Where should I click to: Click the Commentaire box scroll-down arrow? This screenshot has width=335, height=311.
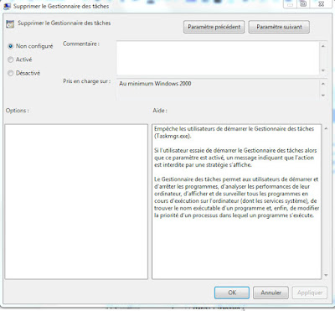(323, 70)
